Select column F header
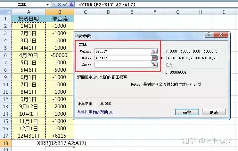This screenshot has width=238, height=151. coord(155,12)
